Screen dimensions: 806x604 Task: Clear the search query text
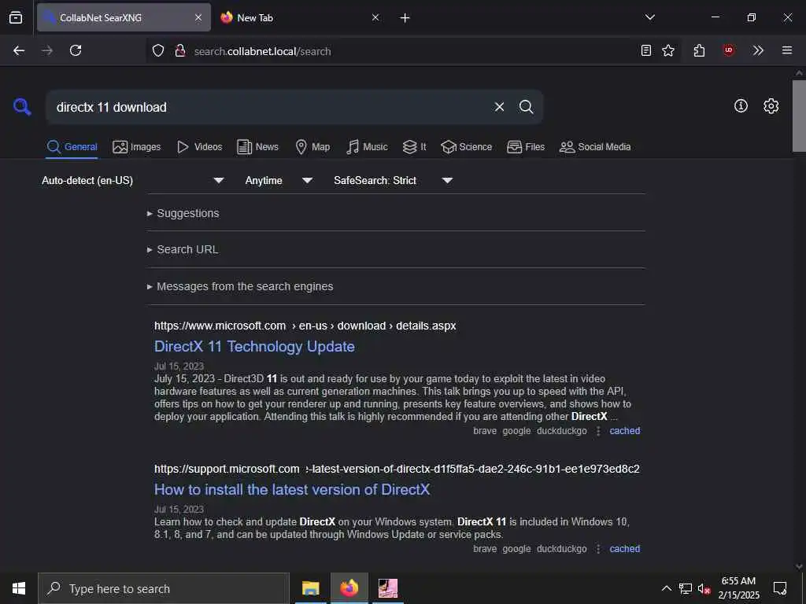(x=499, y=107)
